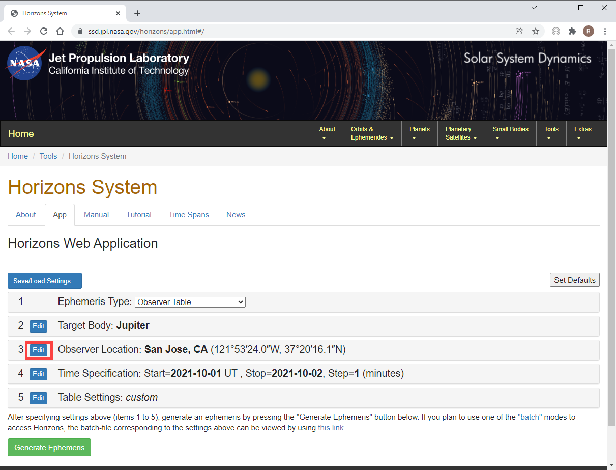This screenshot has height=470, width=616.
Task: Click the Solar System Dynamics header
Action: pos(527,58)
